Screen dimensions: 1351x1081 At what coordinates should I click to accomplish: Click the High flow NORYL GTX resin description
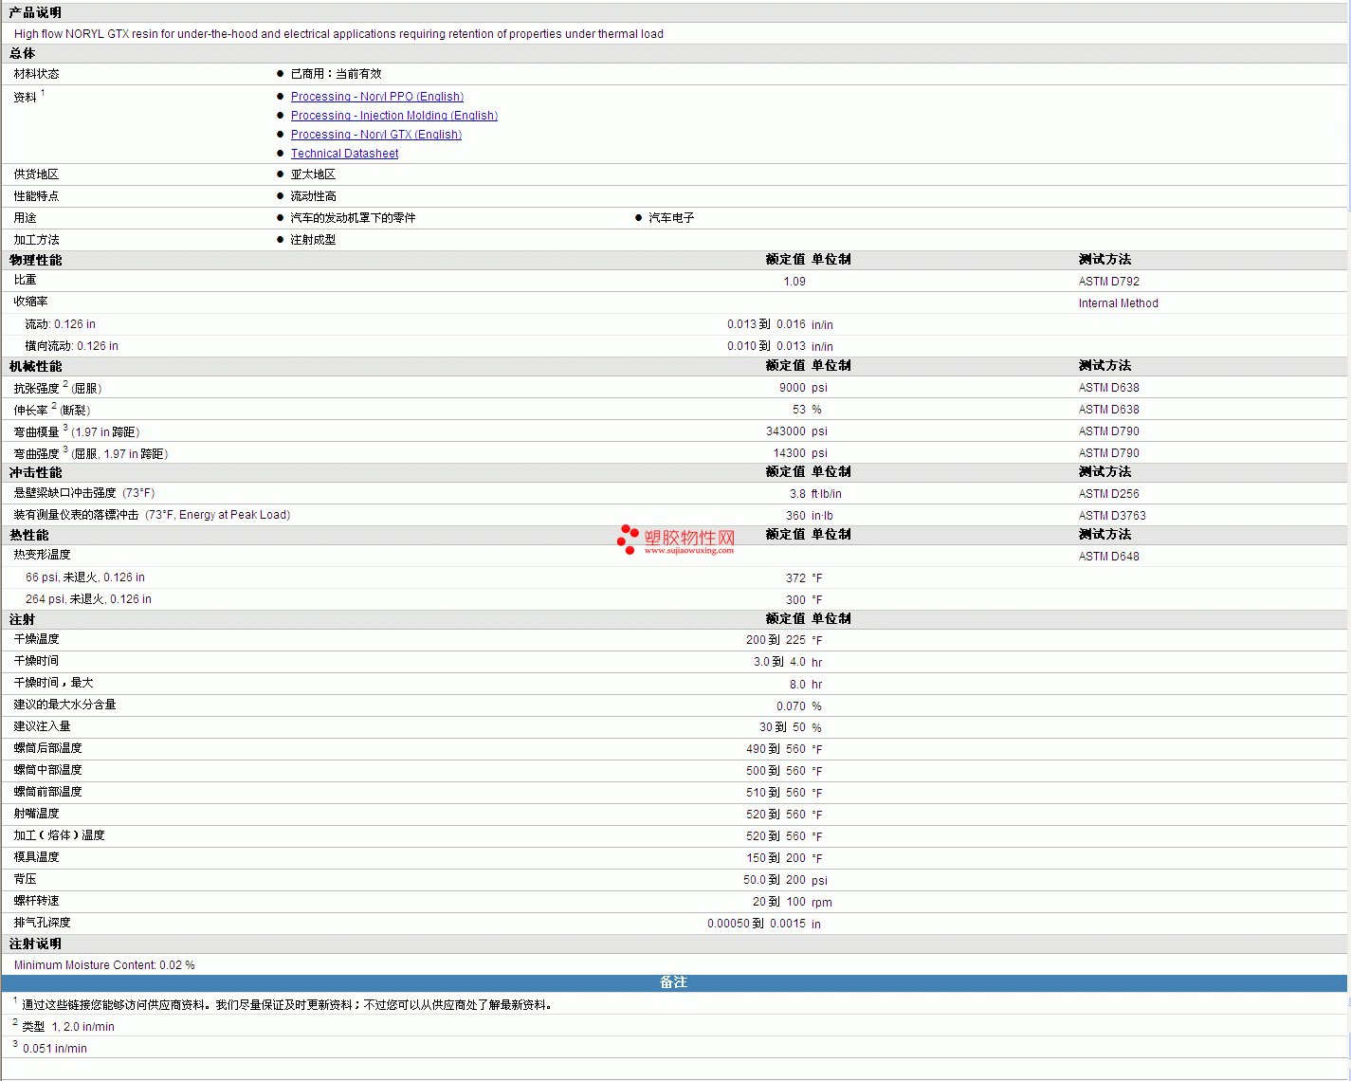(x=338, y=34)
